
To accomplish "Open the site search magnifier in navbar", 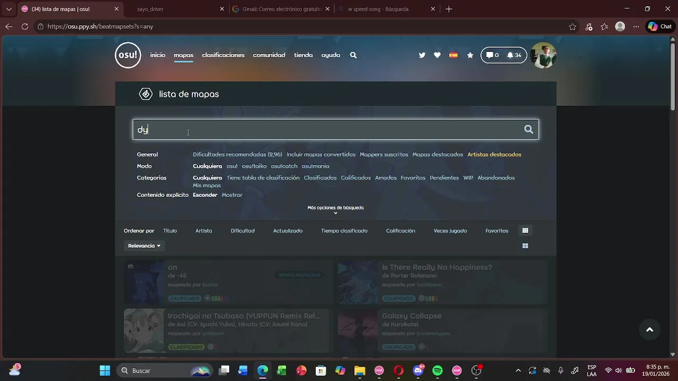I will 353,55.
